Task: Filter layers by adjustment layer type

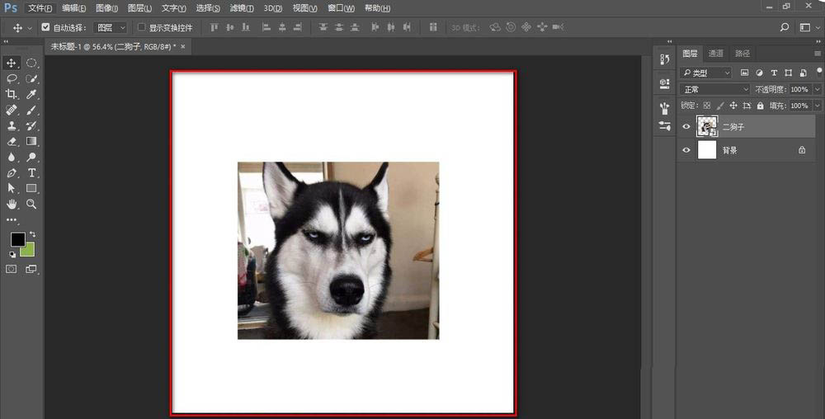Action: click(x=759, y=73)
